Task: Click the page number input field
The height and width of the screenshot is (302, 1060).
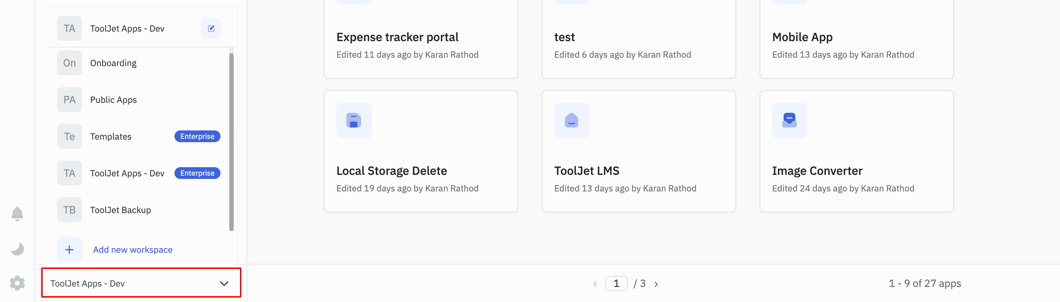Action: (616, 284)
